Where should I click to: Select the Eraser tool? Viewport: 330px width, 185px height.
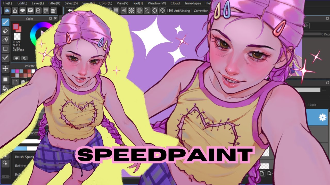(x=5, y=31)
